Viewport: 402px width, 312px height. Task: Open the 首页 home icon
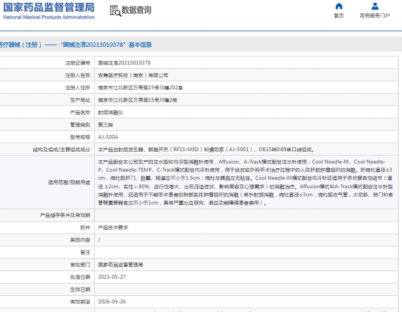click(338, 6)
